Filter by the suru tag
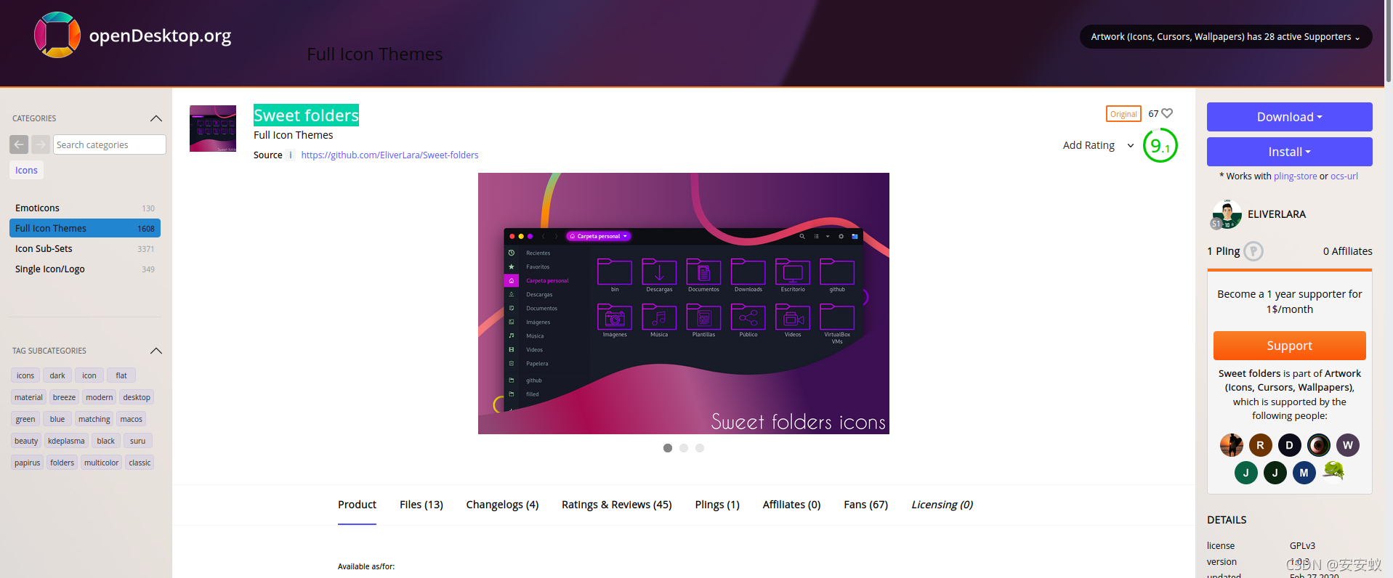This screenshot has height=578, width=1393. point(137,441)
